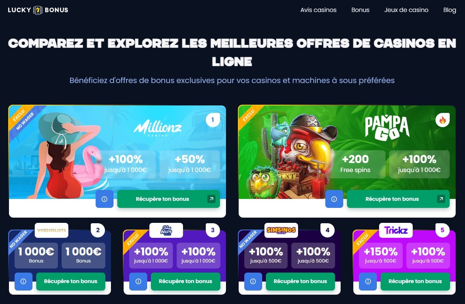The image size is (465, 304).
Task: Claim the Simsinos bonus
Action: pos(300,282)
